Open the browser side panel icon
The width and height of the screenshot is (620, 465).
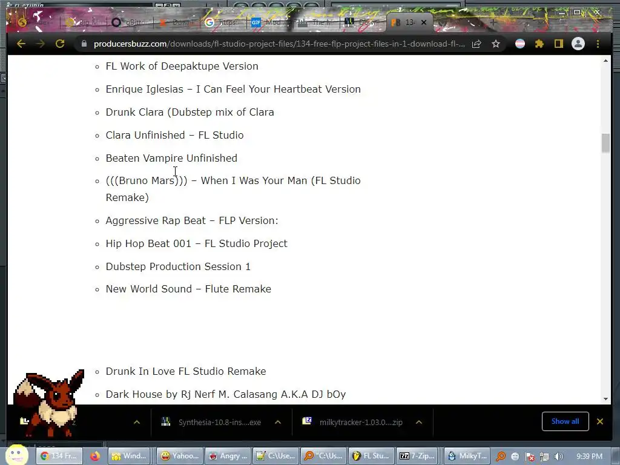pos(558,44)
